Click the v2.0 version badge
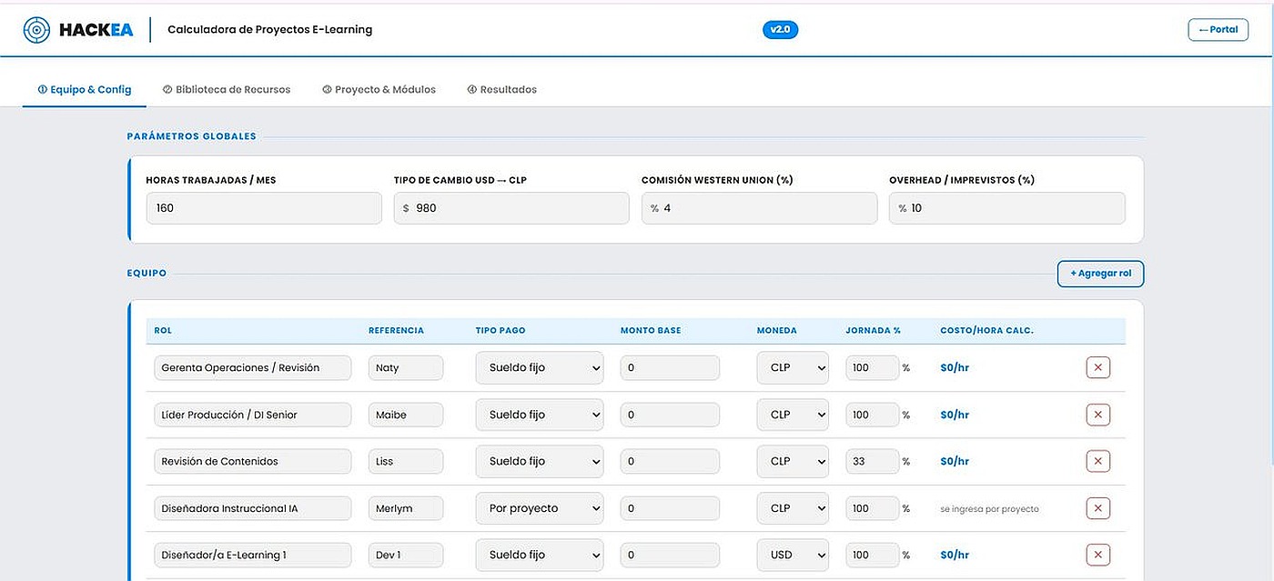This screenshot has width=1274, height=581. [x=780, y=29]
